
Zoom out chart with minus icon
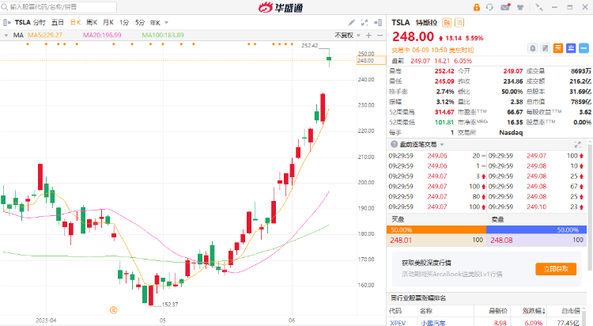point(380,36)
